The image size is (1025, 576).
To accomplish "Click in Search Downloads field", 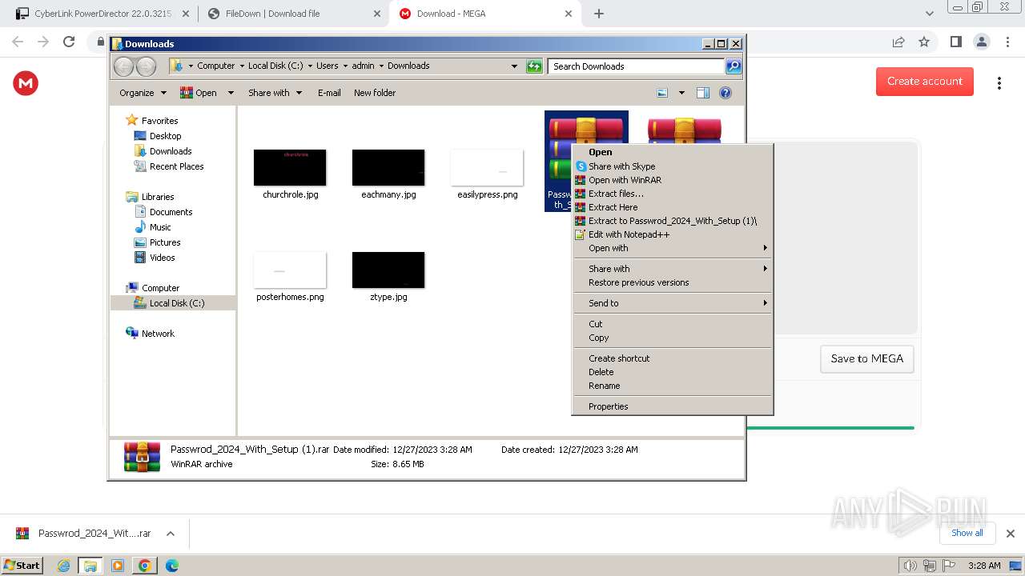I will tap(636, 66).
